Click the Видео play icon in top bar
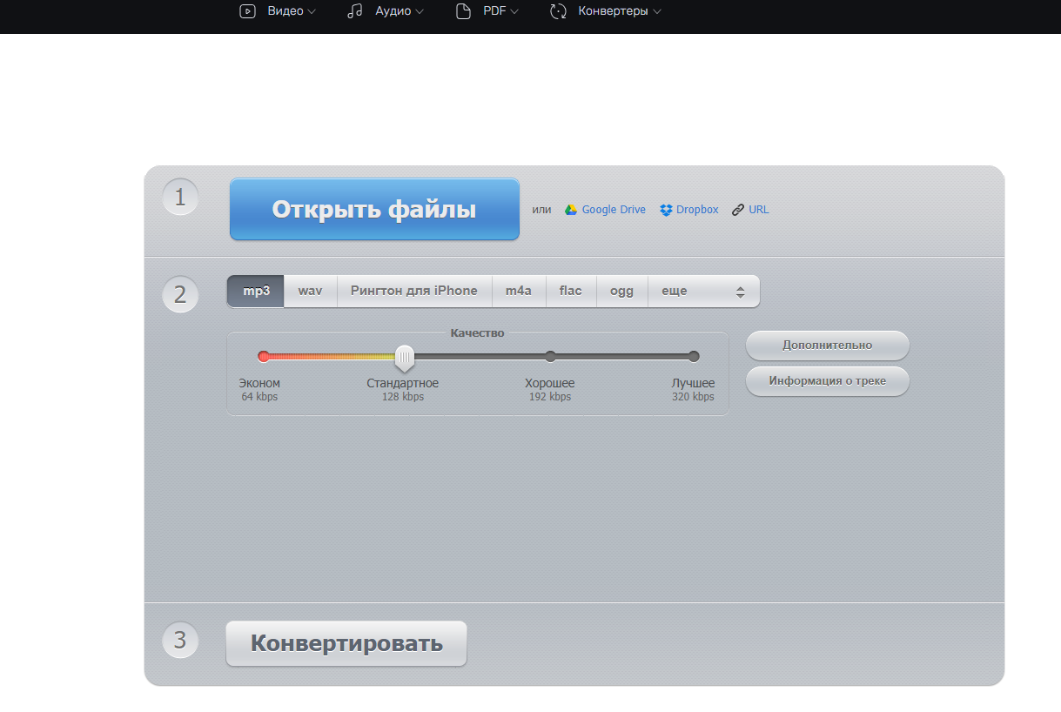 point(248,11)
